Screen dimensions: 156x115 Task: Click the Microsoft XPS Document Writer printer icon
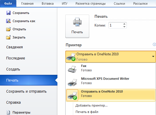pyautogui.click(x=72, y=82)
